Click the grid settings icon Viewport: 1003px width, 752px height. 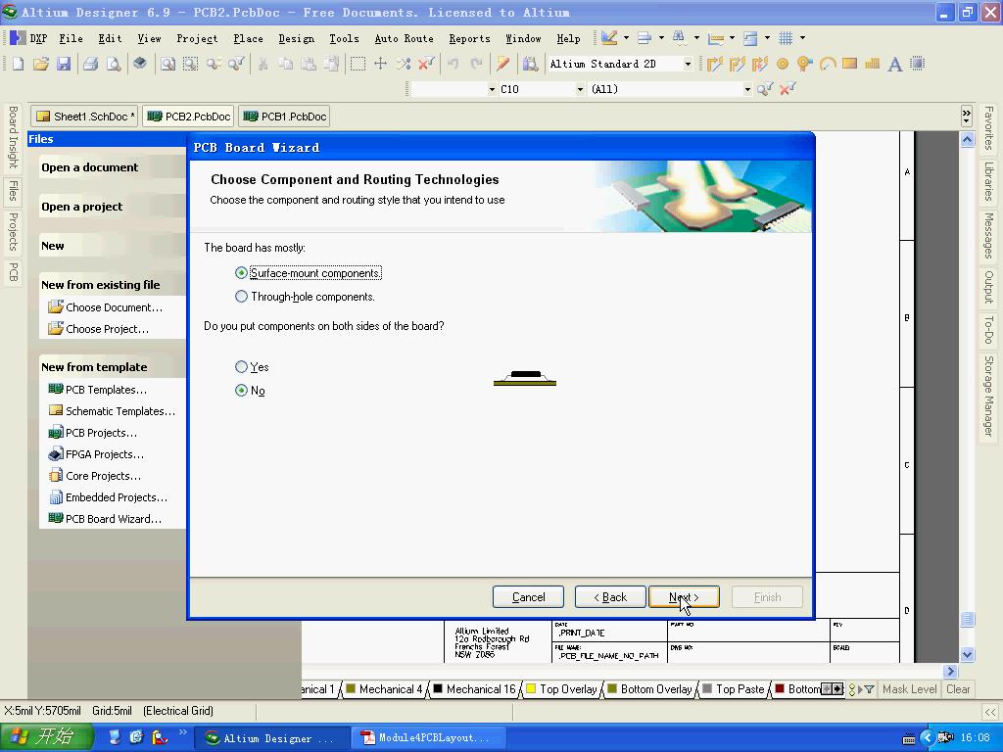tap(787, 38)
